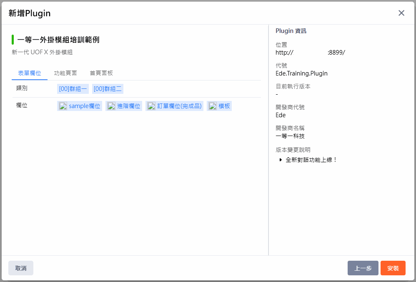The image size is (416, 282).
Task: Go back with the 上一步 button
Action: [x=363, y=268]
